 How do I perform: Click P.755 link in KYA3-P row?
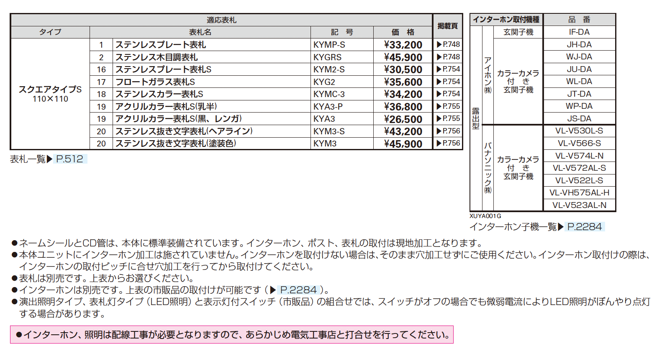point(448,106)
